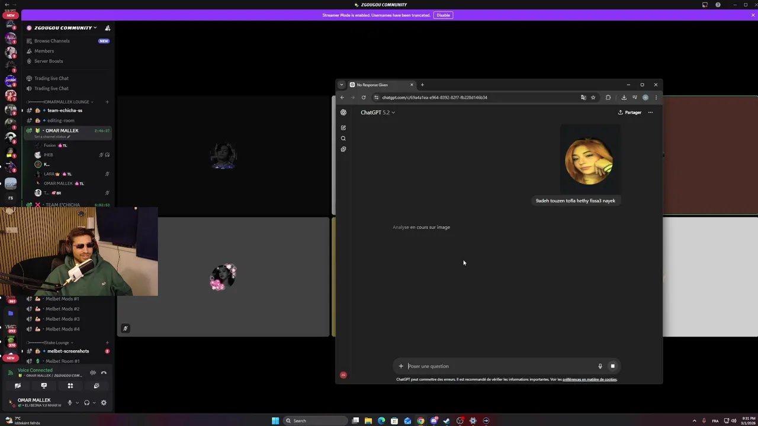Click the ChatGPT user profile avatar

343,375
